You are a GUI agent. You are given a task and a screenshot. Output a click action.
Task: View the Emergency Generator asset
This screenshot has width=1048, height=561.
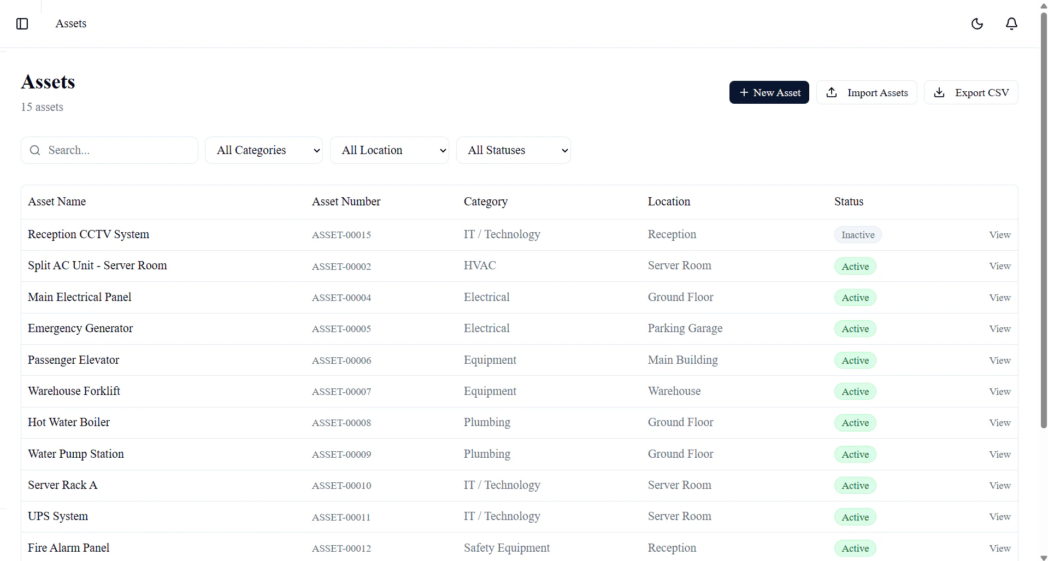click(x=999, y=328)
